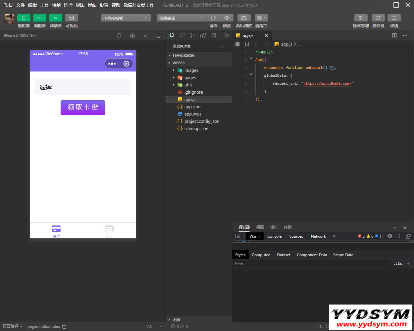Viewport: 414px width, 331px height.
Task: Switch to the Console tab
Action: click(274, 236)
